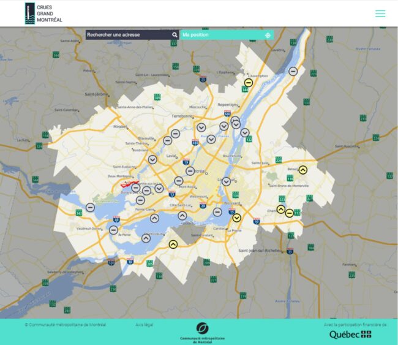398x345 pixels.
Task: Open the 'Avis légal' link
Action: tap(144, 325)
